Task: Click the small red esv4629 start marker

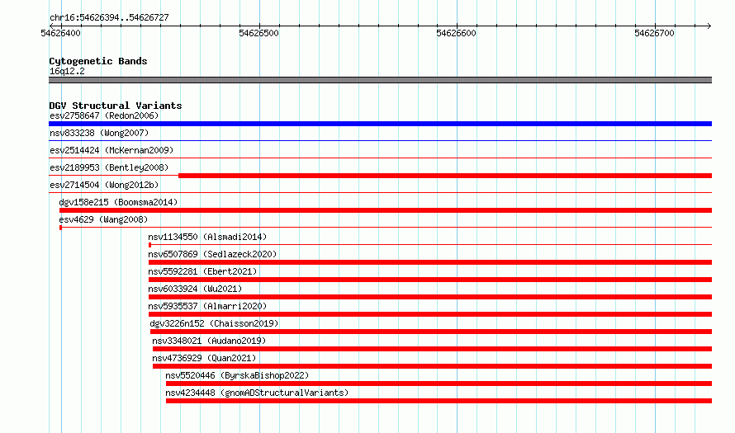Action: (x=61, y=228)
